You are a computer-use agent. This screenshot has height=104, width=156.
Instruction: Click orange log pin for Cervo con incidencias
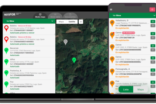tap(112, 36)
